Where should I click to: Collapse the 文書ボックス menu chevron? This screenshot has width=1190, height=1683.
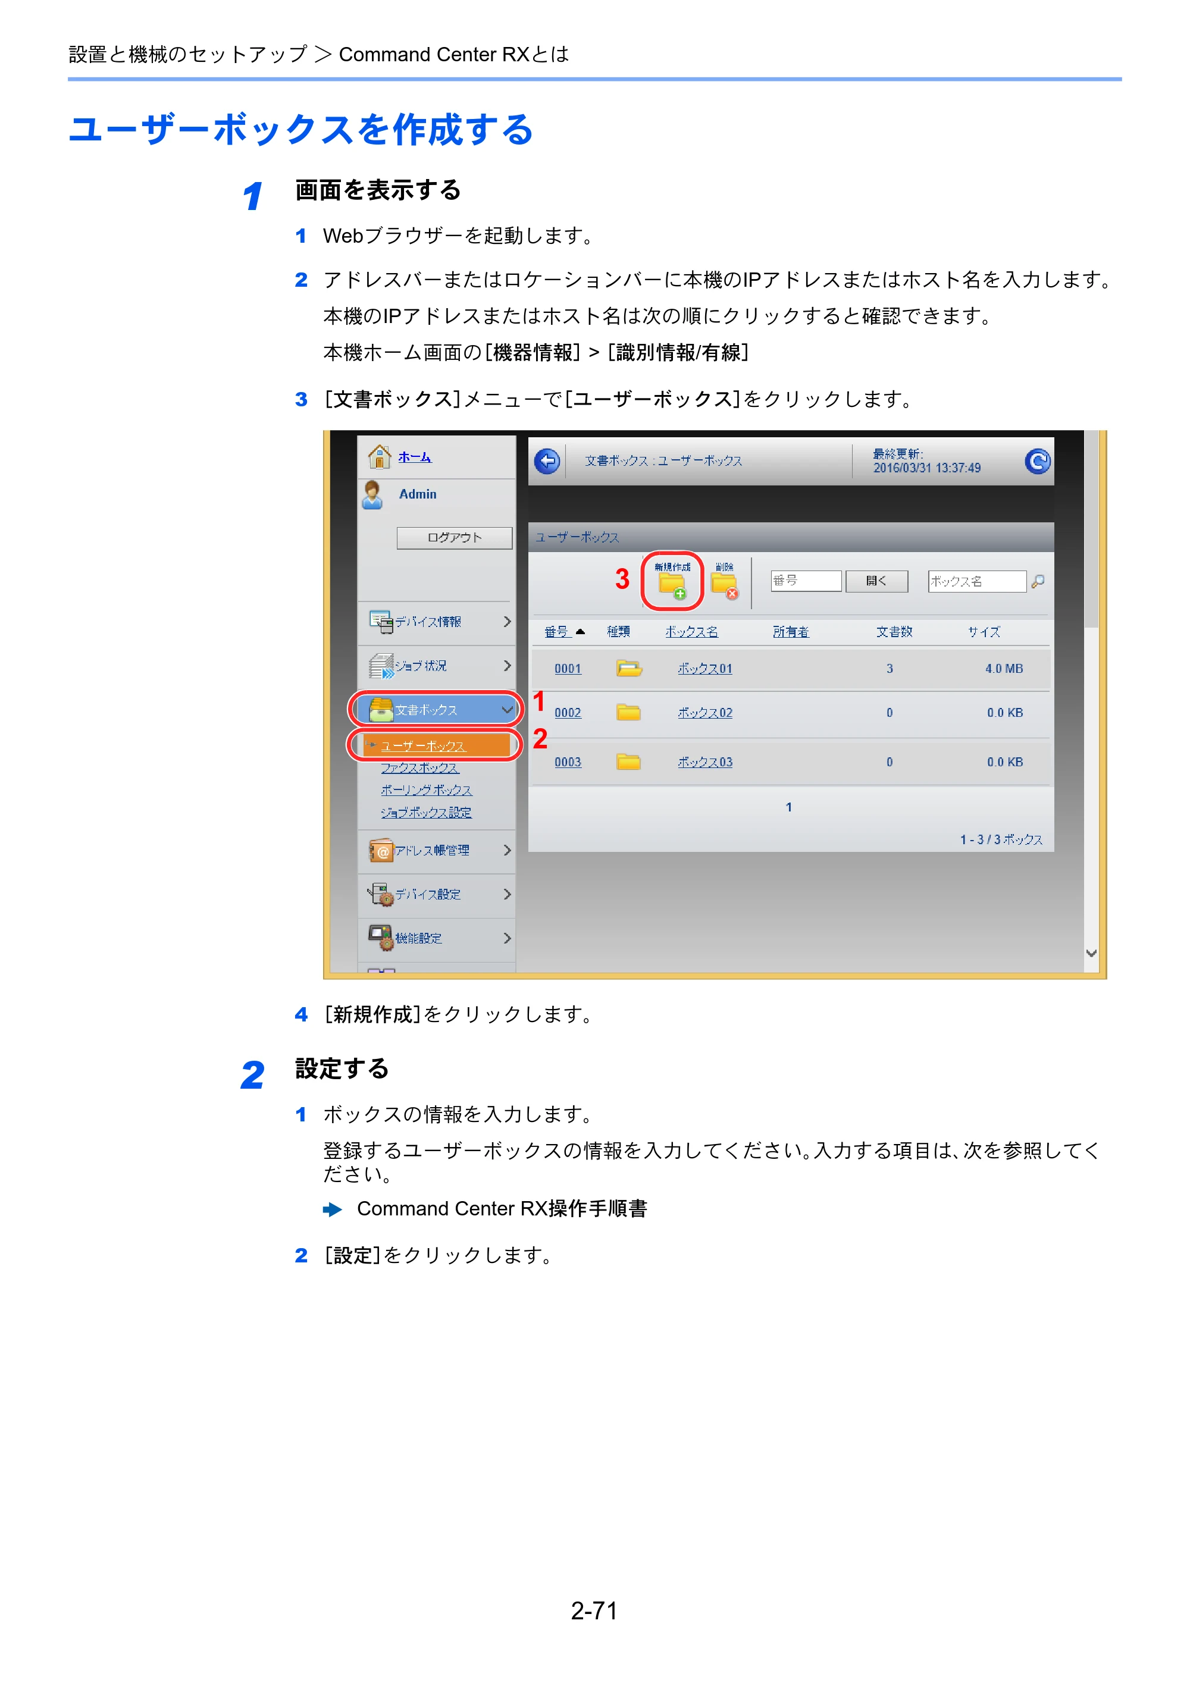point(507,710)
